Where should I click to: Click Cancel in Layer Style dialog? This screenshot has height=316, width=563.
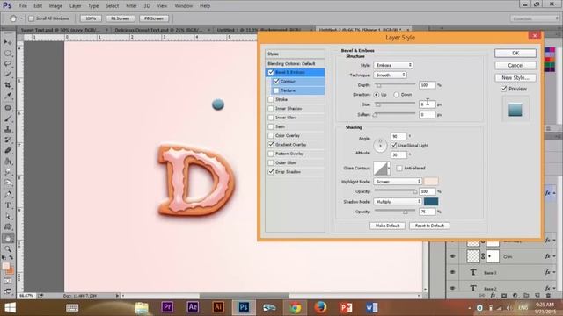(515, 65)
